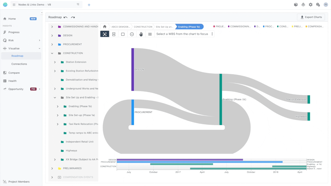Viewport: 331px width, 186px height.
Task: Click the purple DESIGN timeline bar
Action: click(180, 160)
